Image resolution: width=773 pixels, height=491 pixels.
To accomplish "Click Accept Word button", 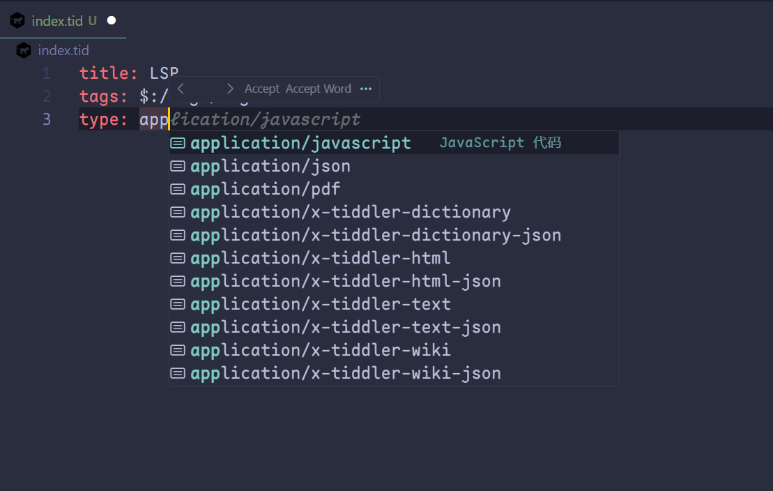I will click(x=319, y=89).
